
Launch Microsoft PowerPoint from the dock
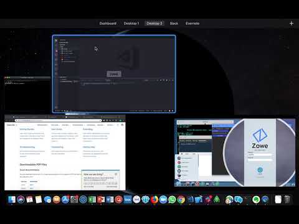[101, 200]
